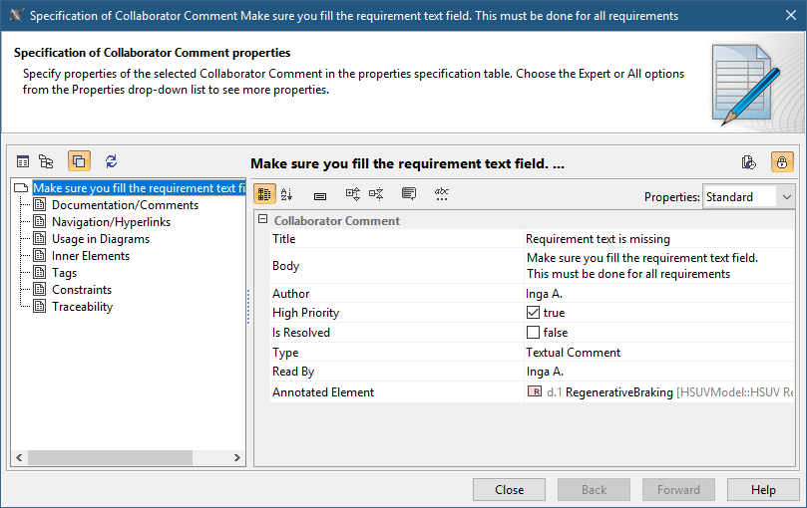Toggle the property description icon
807x508 pixels.
409,195
